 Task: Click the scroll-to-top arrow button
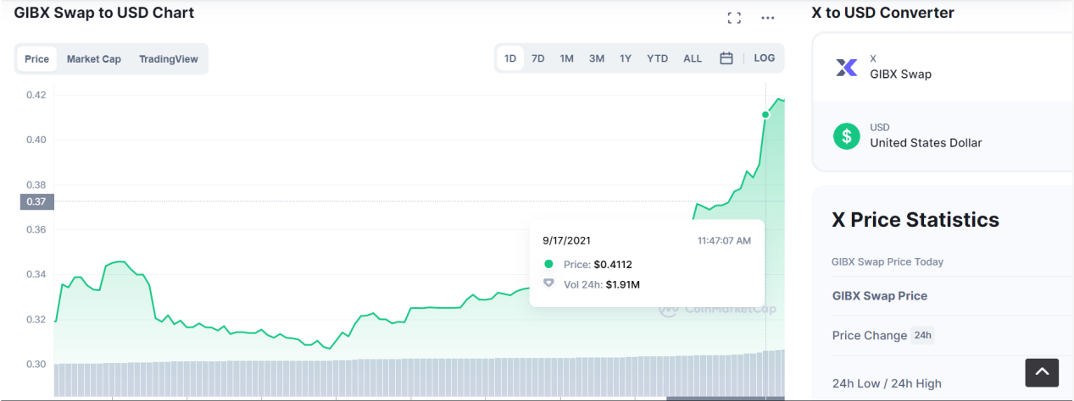click(x=1043, y=372)
